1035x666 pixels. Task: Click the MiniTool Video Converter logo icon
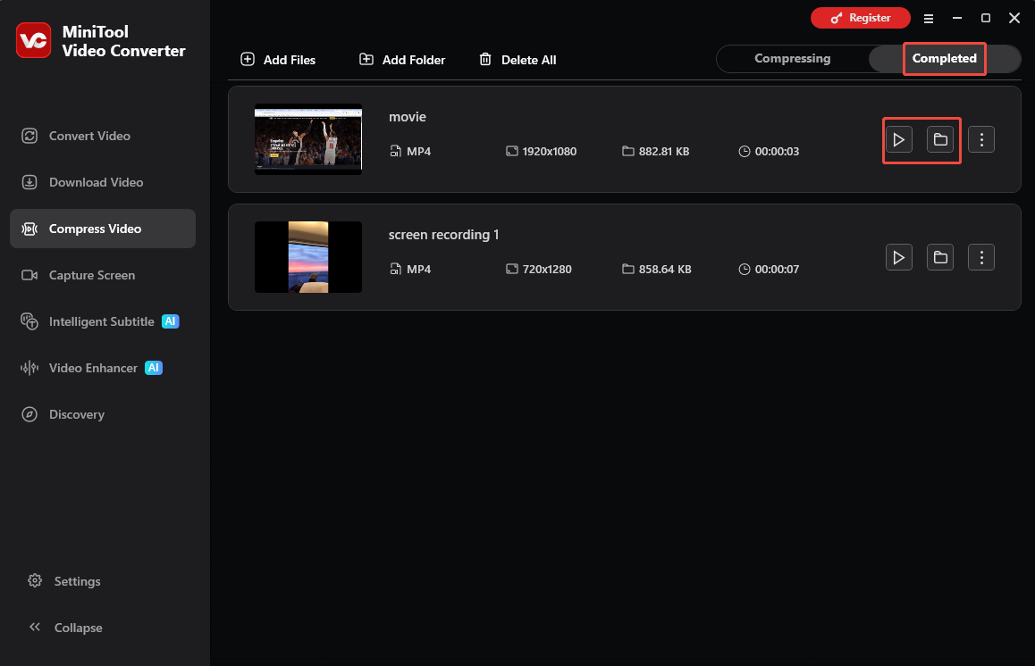pyautogui.click(x=34, y=40)
